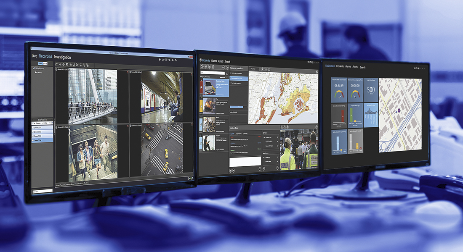Switch to the Live tab on the left monitor
The image size is (463, 252).
pos(35,56)
